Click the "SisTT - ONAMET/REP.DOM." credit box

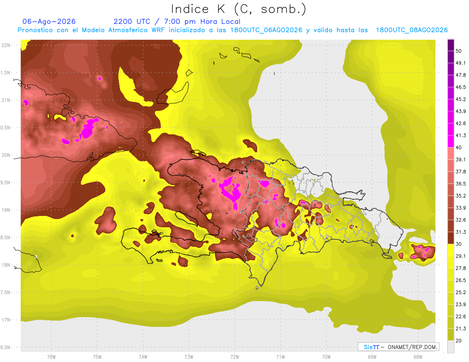pyautogui.click(x=399, y=347)
